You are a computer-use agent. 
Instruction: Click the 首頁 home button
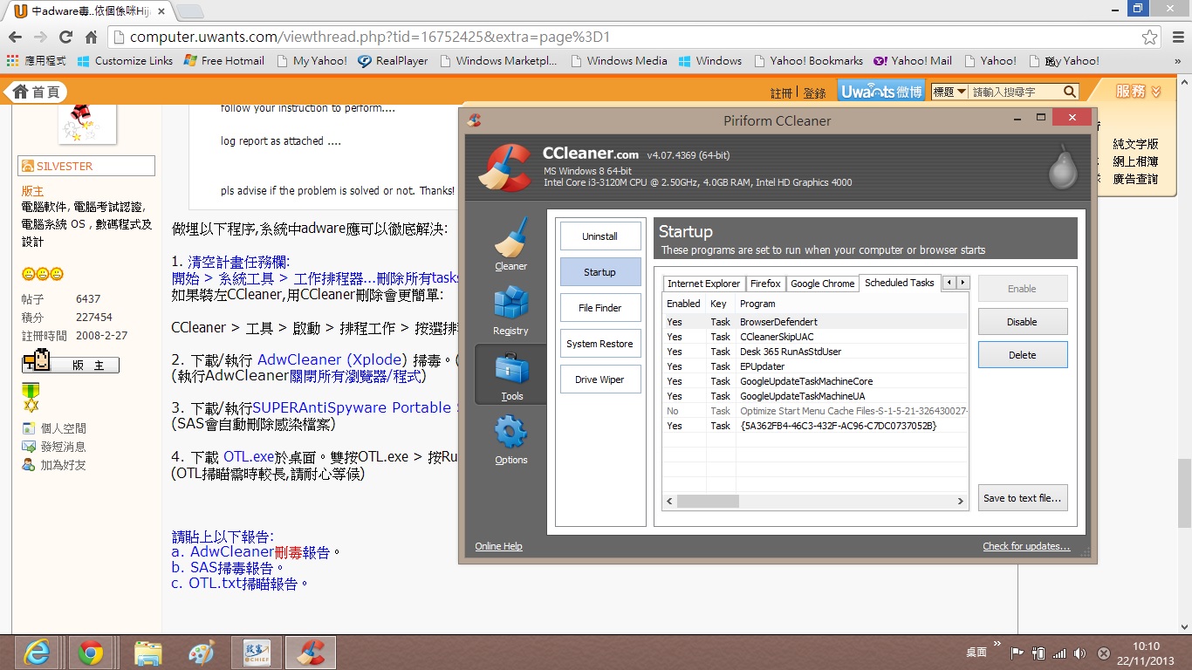point(35,92)
